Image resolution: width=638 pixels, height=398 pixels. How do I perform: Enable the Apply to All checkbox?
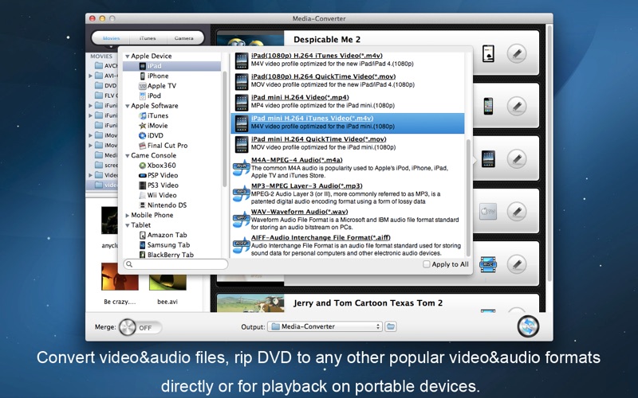[426, 264]
